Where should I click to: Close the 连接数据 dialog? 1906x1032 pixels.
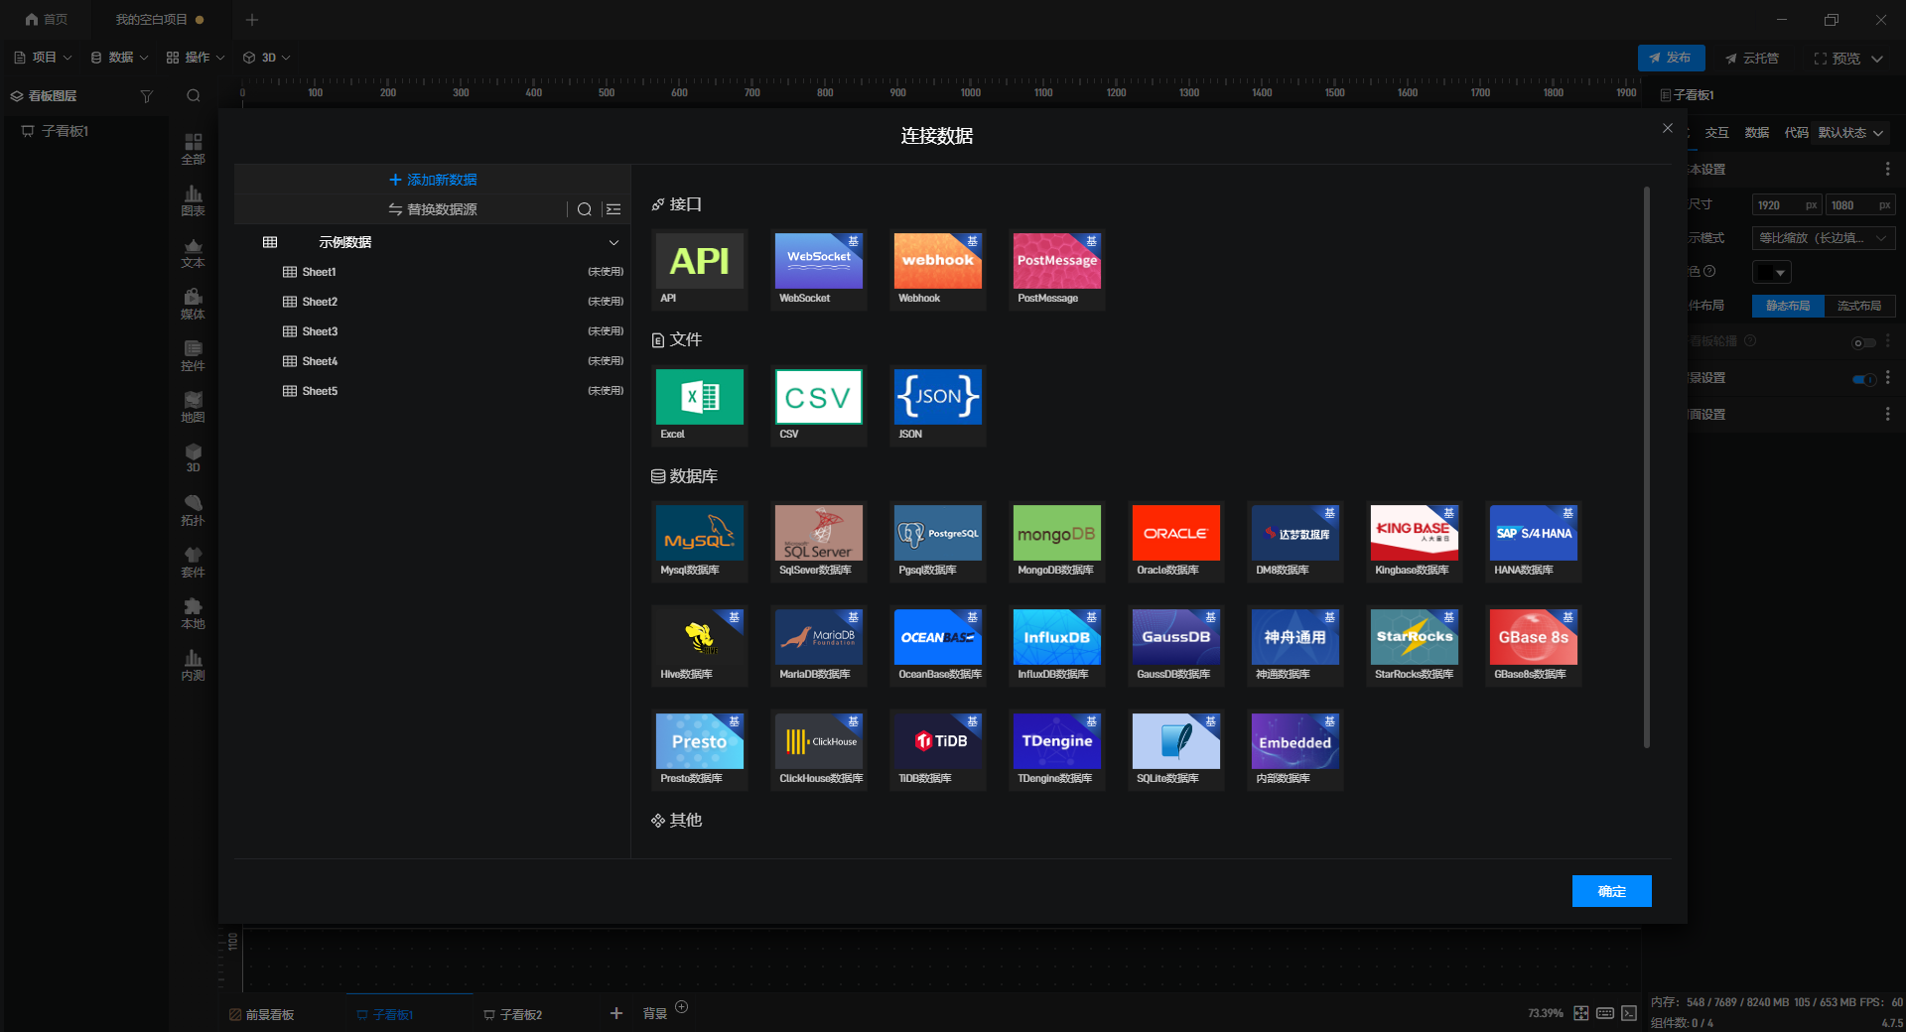(x=1668, y=128)
